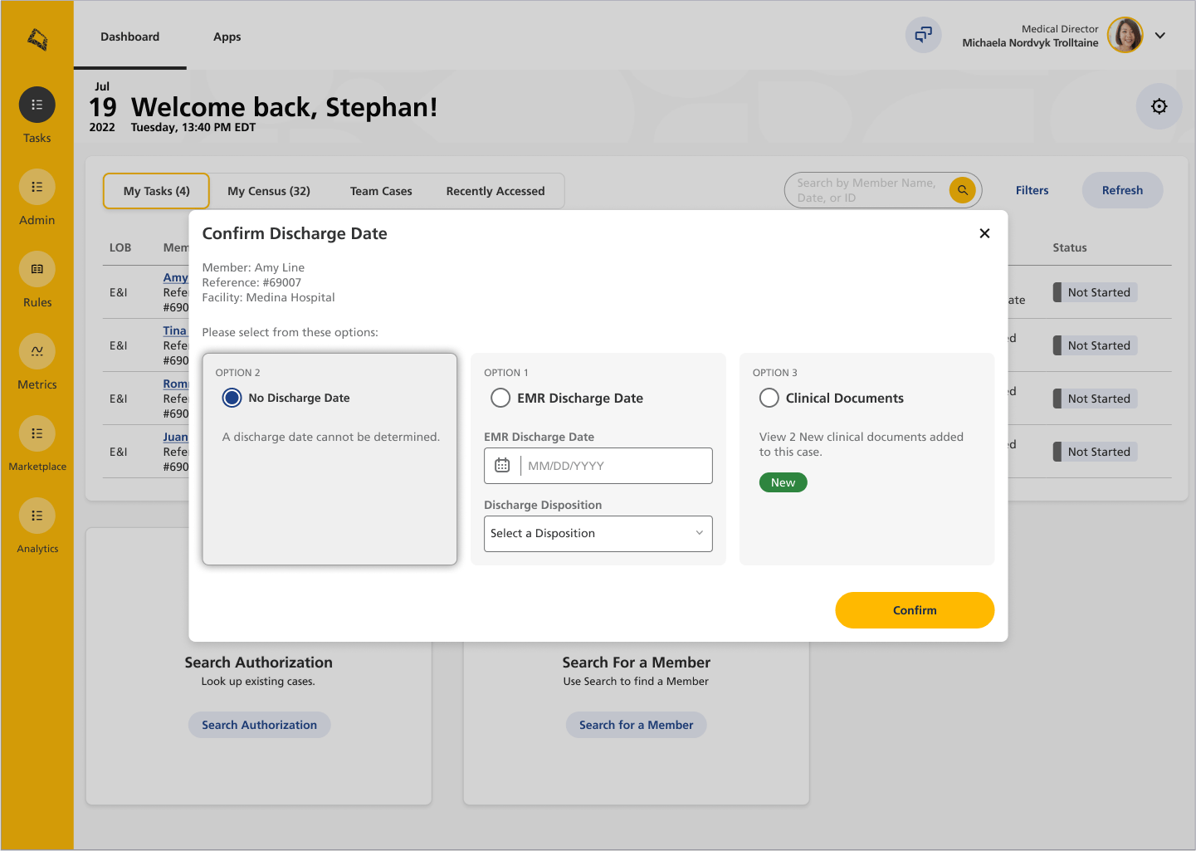Click the calendar icon in date field
Image resolution: width=1196 pixels, height=851 pixels.
click(x=502, y=466)
